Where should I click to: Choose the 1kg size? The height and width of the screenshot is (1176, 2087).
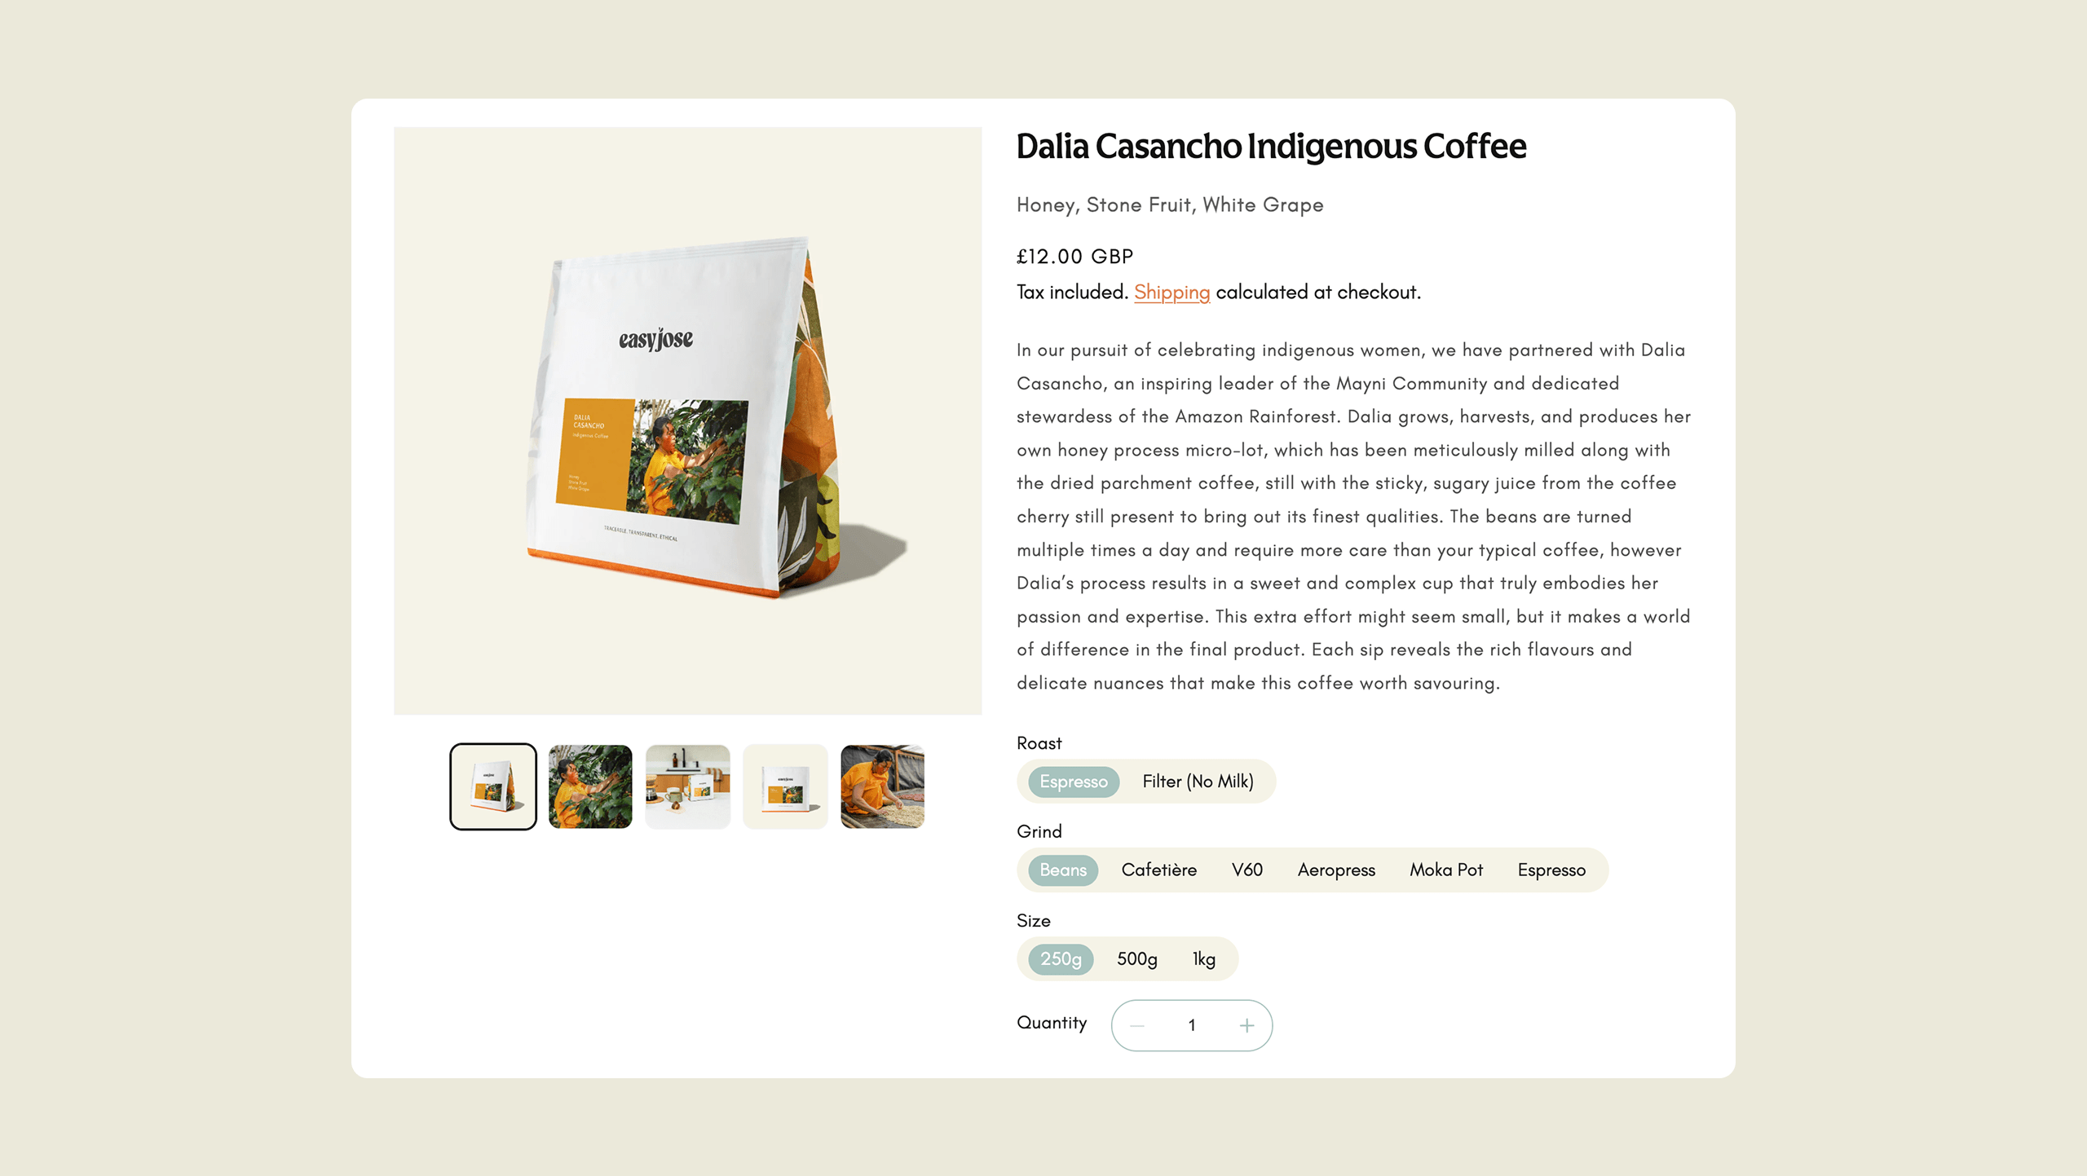click(1203, 958)
